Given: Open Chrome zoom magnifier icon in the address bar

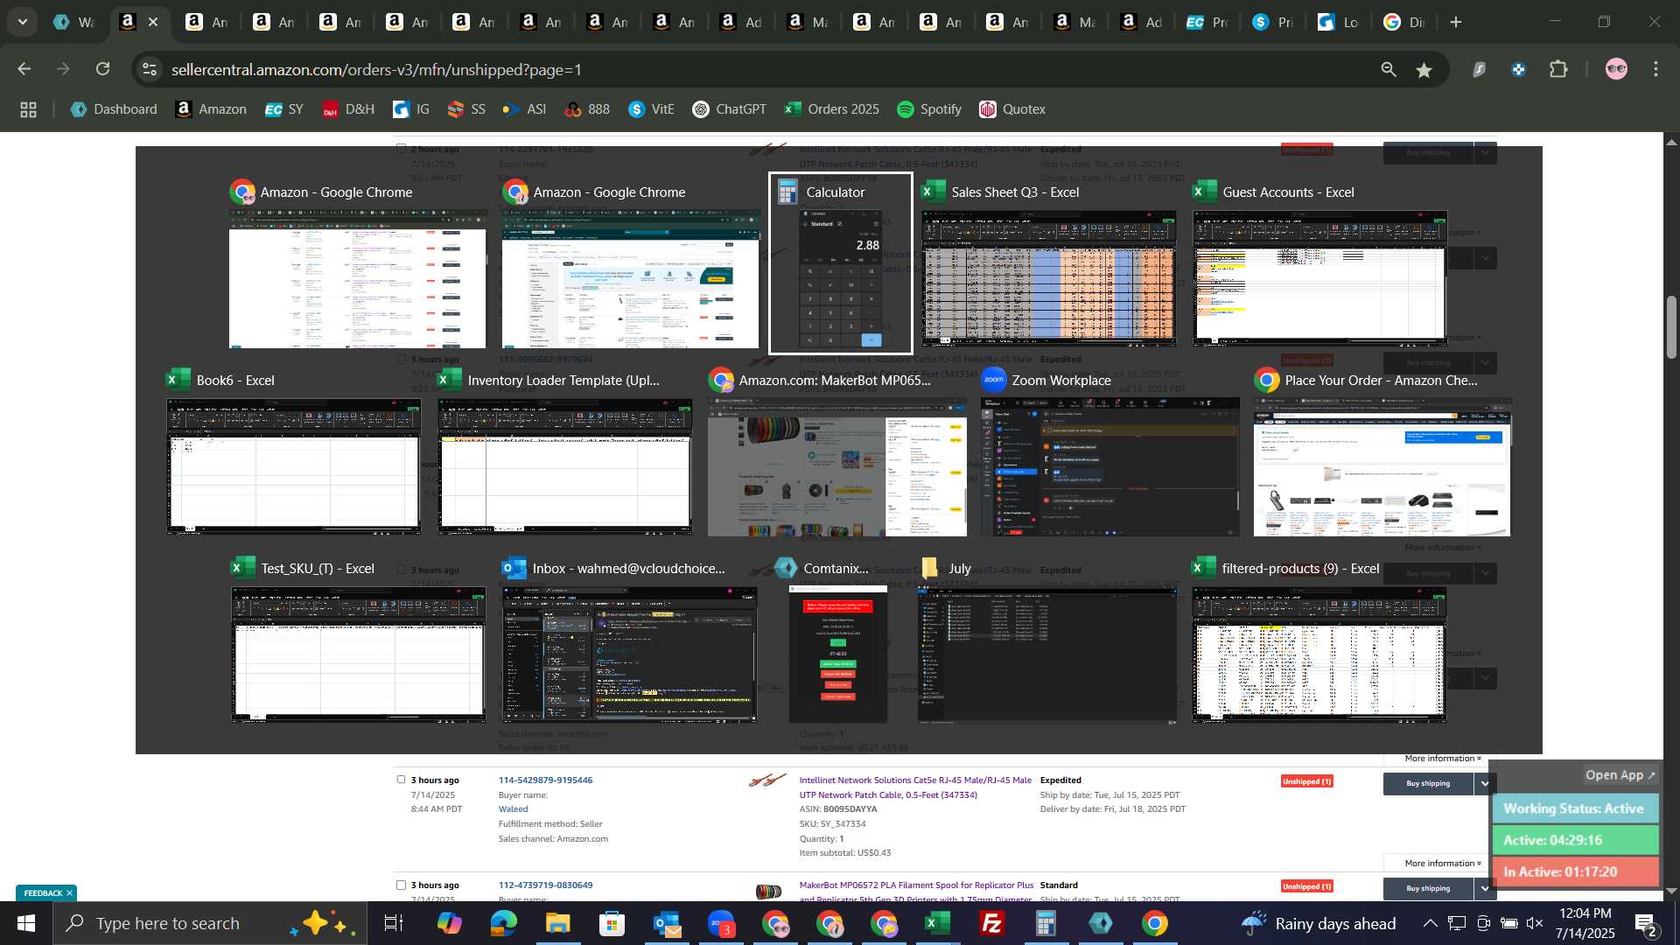Looking at the screenshot, I should click(1388, 70).
